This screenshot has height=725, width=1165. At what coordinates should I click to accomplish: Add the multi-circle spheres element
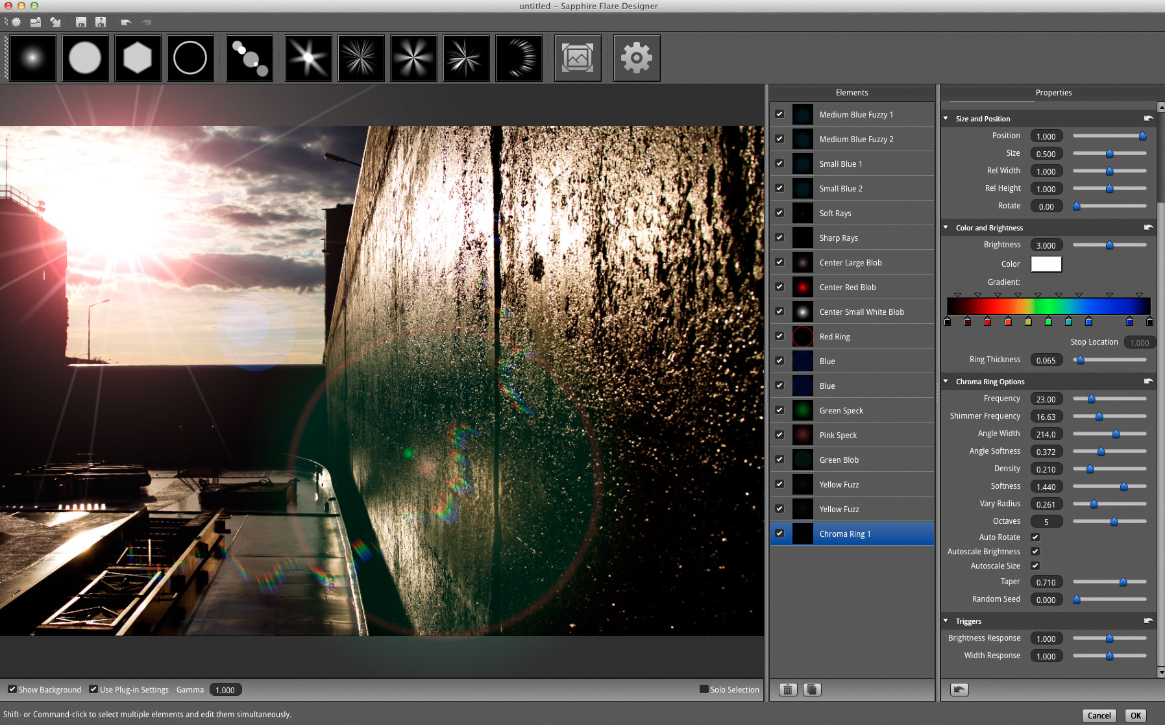[250, 58]
